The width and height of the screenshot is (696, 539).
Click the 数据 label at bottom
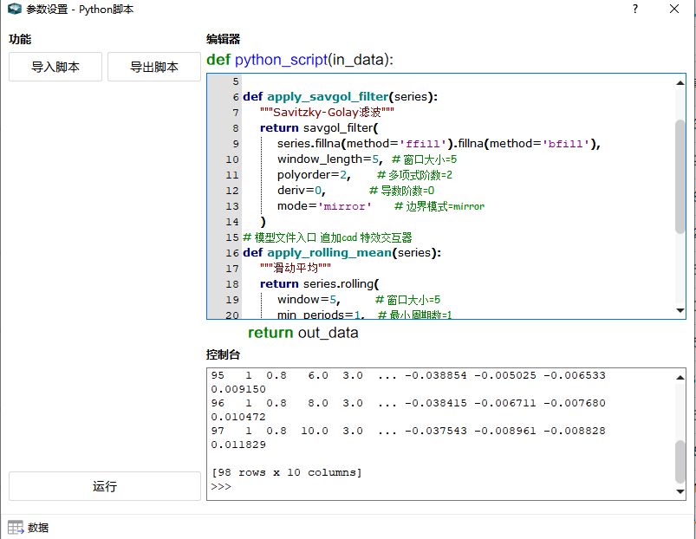[x=38, y=528]
